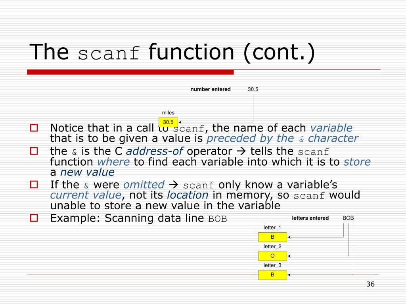Screen dimensions: 406x305
Task: Click the 'letter_1' label
Action: [272, 228]
